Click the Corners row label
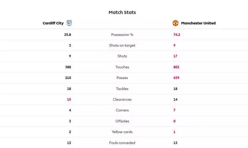Image resolution: width=248 pixels, height=148 pixels. point(122,110)
